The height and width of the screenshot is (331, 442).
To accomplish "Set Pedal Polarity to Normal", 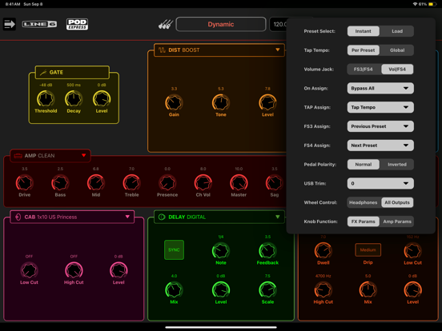I will click(363, 165).
